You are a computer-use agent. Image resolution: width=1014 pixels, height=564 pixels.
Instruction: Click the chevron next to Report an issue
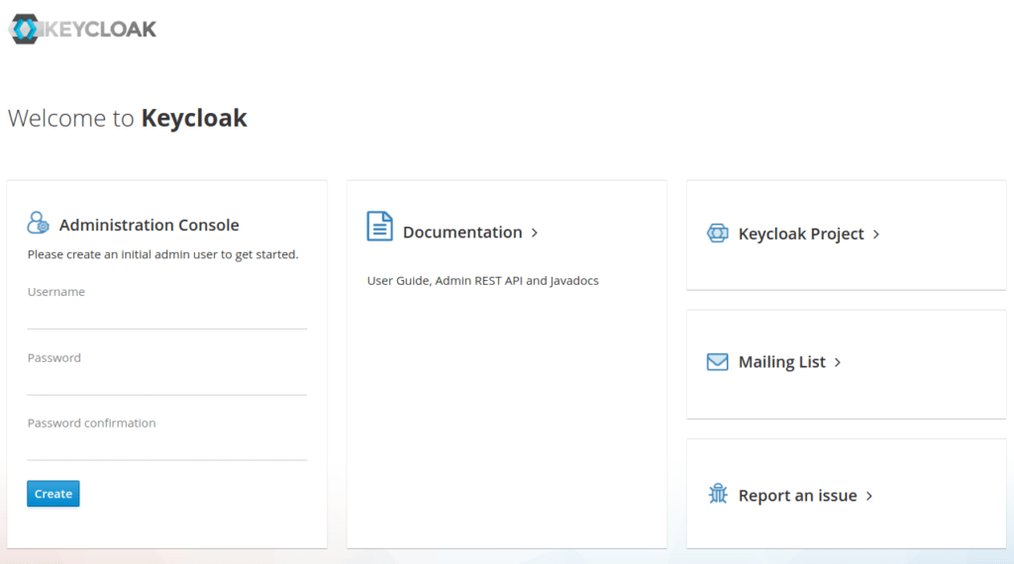[869, 496]
